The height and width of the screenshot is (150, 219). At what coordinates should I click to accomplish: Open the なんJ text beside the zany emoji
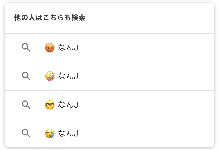(68, 76)
